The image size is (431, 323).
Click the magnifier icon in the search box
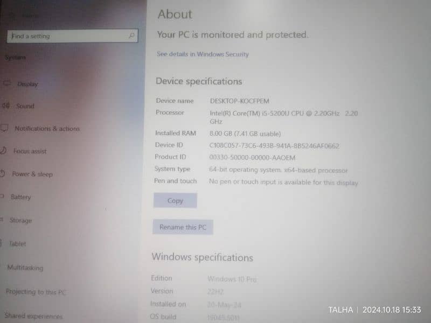[x=131, y=36]
